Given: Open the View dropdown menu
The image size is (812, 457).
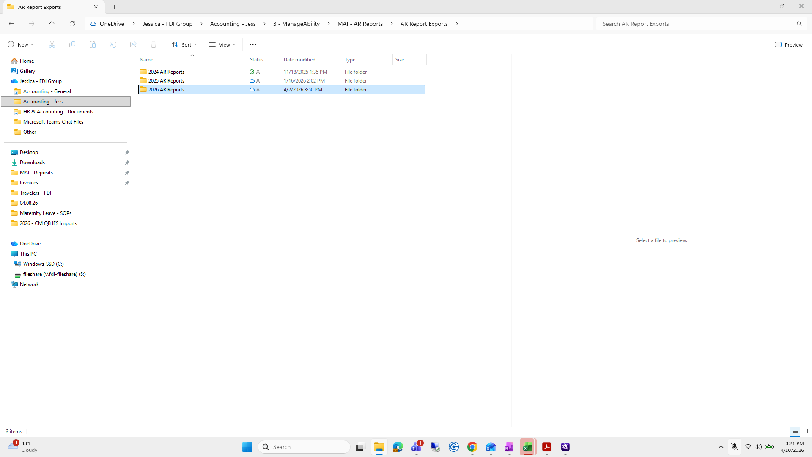Looking at the screenshot, I should 222,44.
